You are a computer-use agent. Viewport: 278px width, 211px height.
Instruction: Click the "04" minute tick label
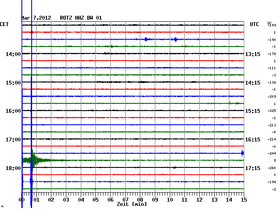81,200
